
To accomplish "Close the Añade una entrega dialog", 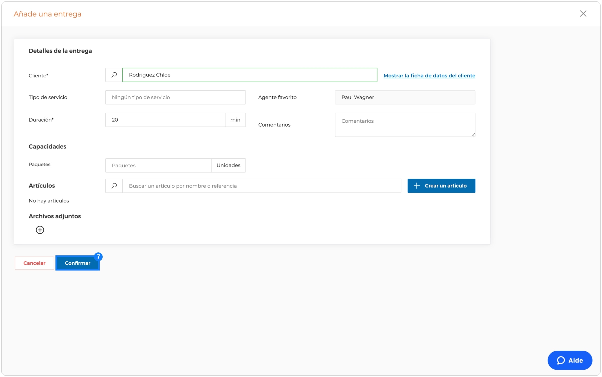I will 583,13.
